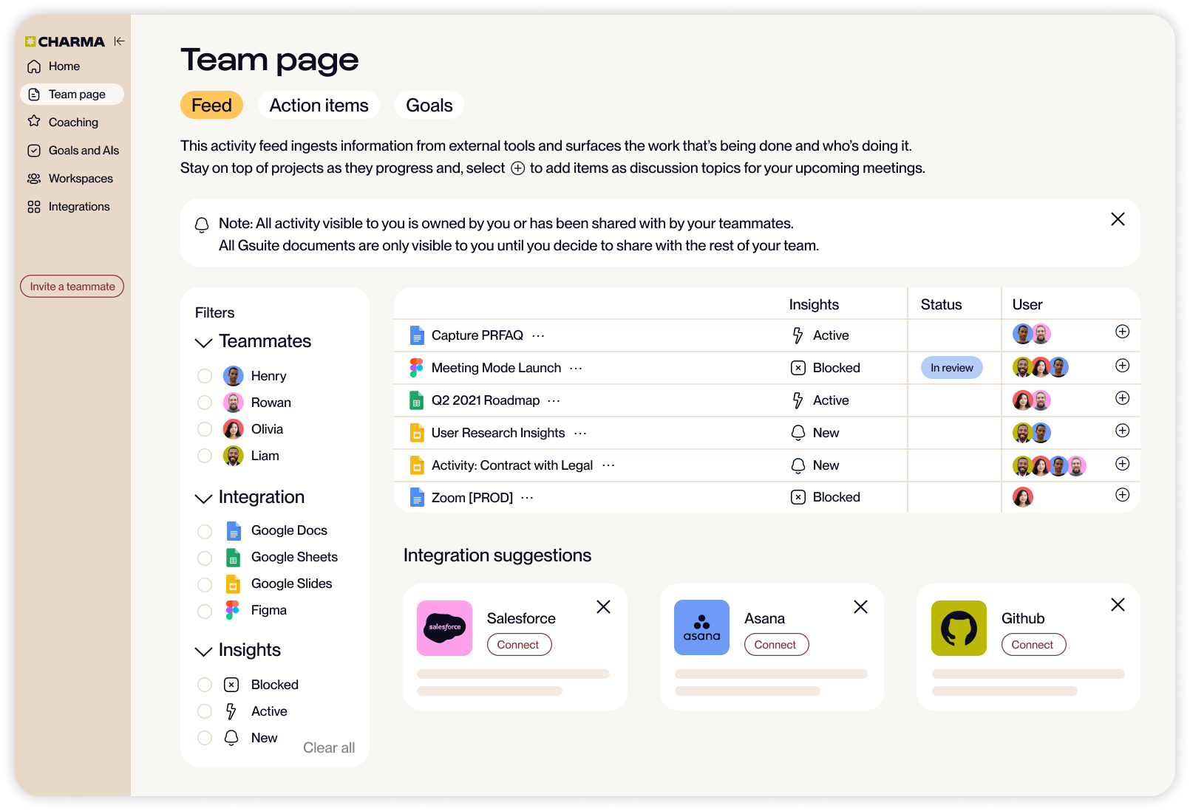
Task: Select the Olivia teammate filter
Action: tap(205, 429)
